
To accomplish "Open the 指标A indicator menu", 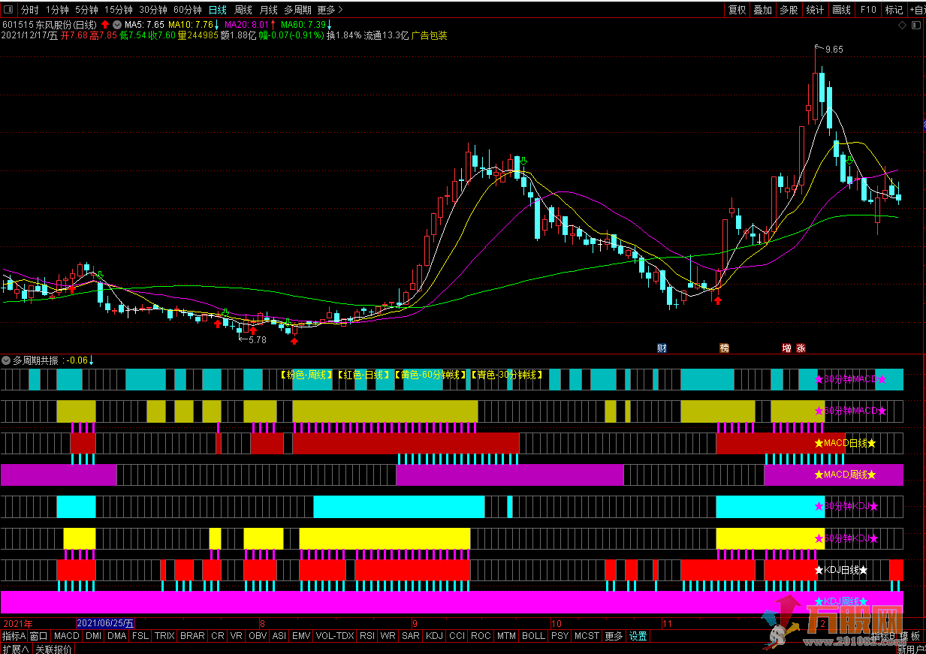I will 14,636.
